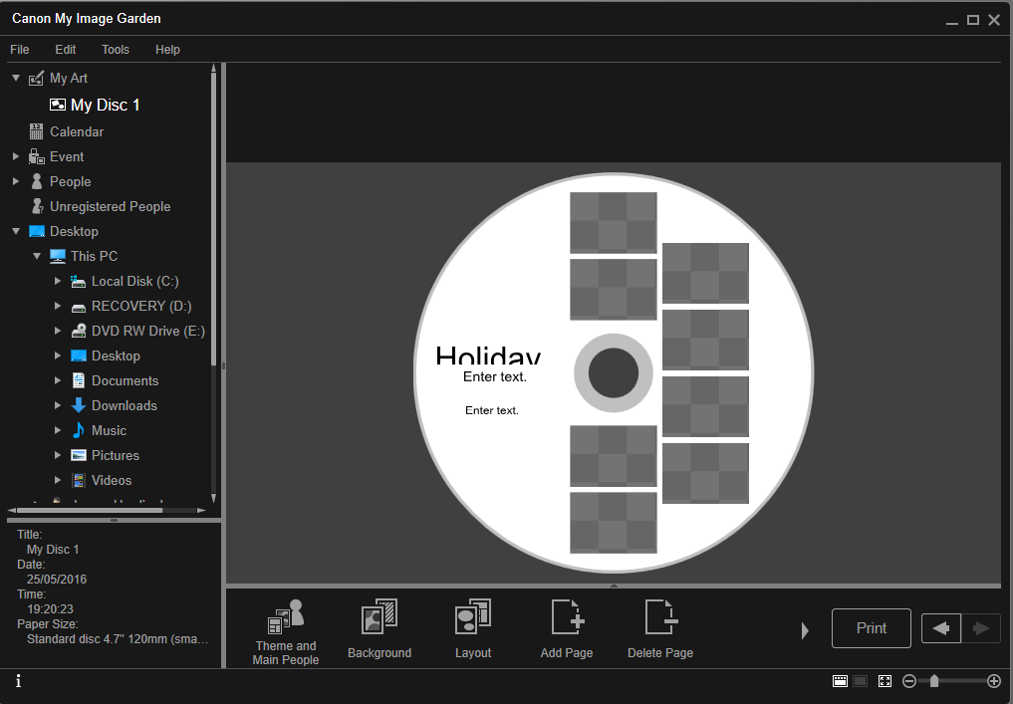Switch to single-image details view
1013x704 pixels.
[x=860, y=681]
